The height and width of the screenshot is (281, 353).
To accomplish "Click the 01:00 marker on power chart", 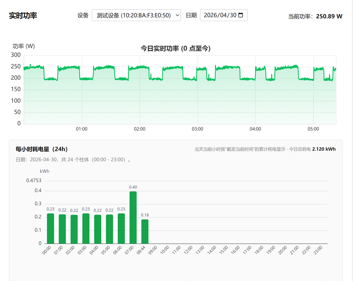I will pos(81,129).
